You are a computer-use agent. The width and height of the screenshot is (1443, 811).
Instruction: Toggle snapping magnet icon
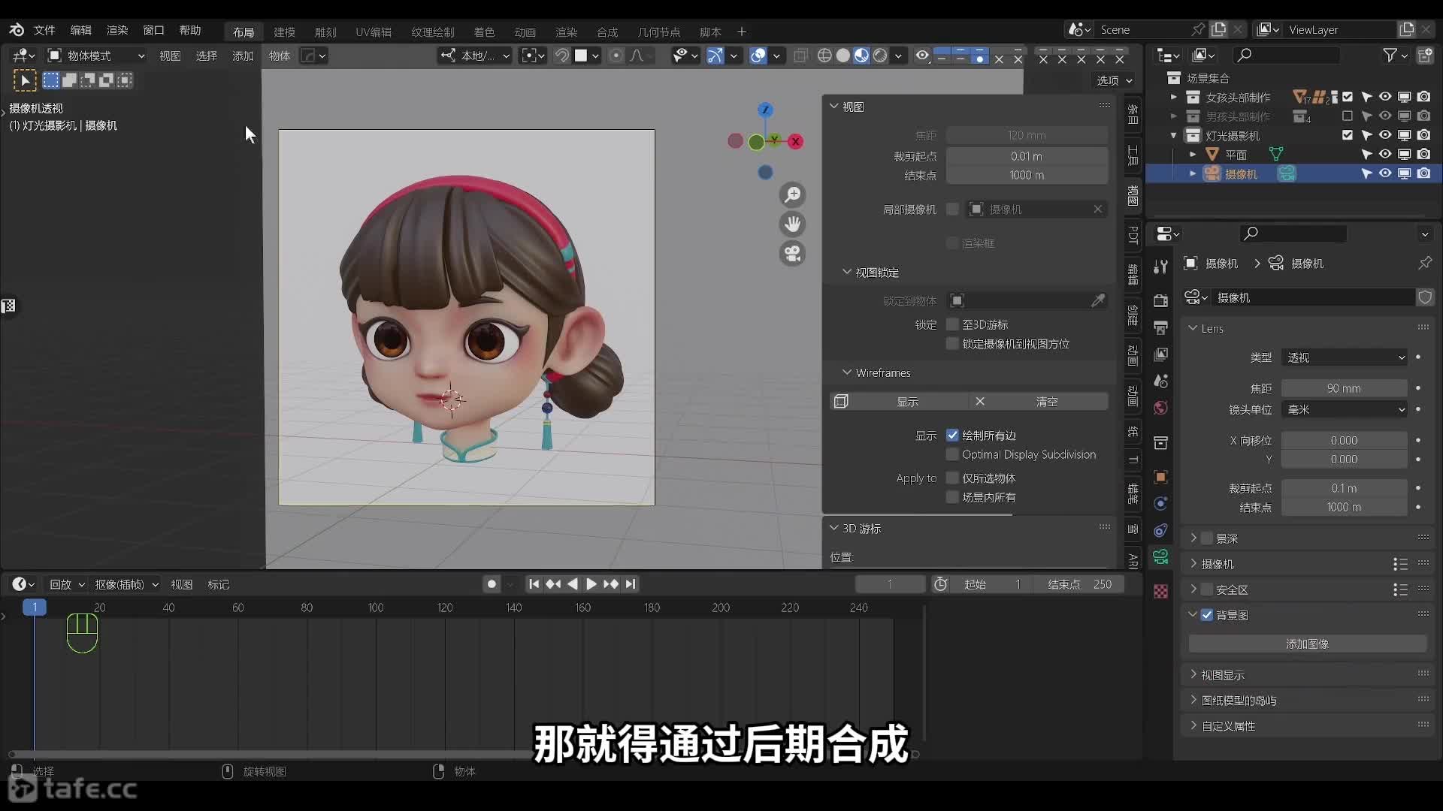(x=561, y=56)
